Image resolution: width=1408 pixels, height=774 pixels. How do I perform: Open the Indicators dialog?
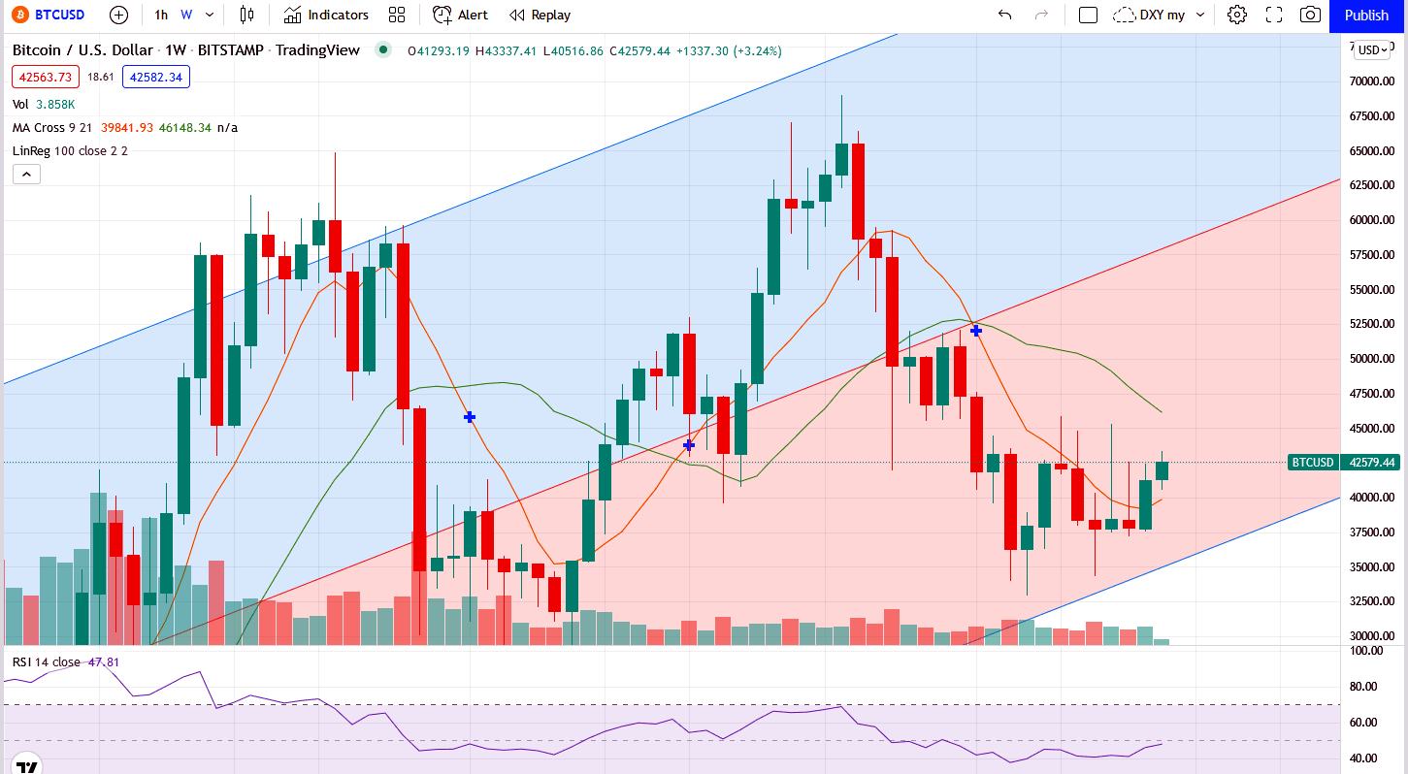click(x=326, y=15)
